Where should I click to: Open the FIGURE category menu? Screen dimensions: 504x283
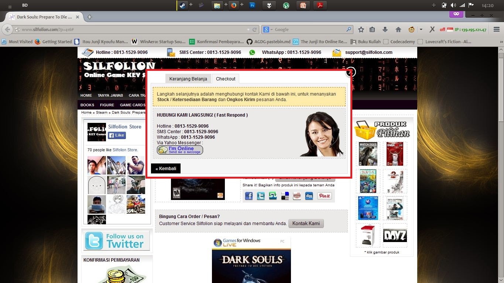(107, 105)
